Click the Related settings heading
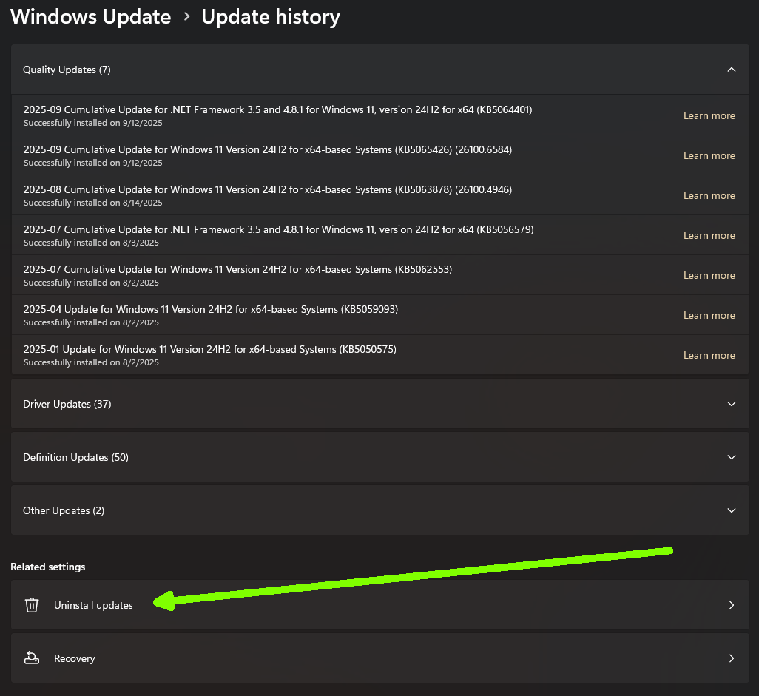Screen dimensions: 759x696 tap(48, 567)
